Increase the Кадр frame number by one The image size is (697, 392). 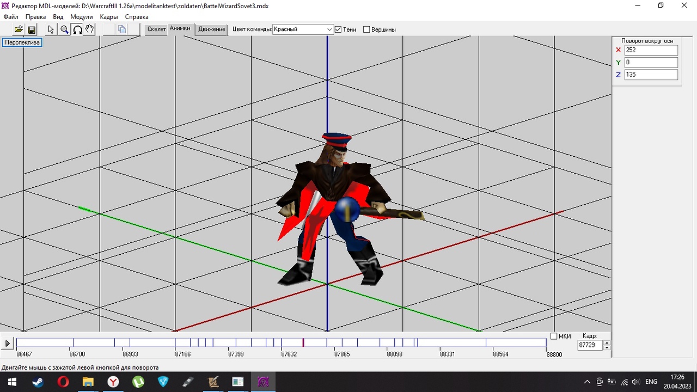pos(607,342)
